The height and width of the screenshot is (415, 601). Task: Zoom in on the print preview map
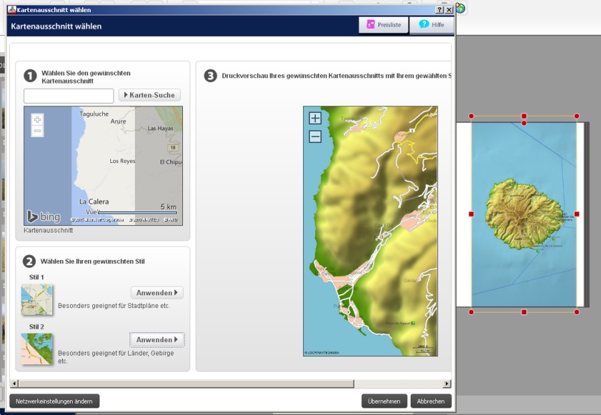click(315, 118)
